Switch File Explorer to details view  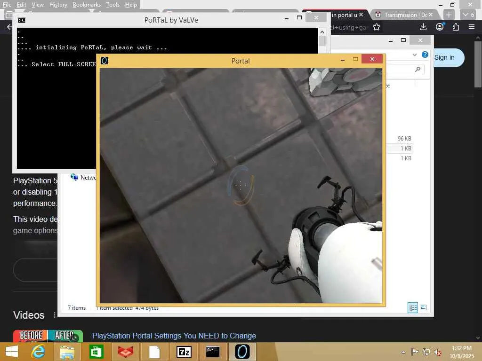click(x=412, y=307)
